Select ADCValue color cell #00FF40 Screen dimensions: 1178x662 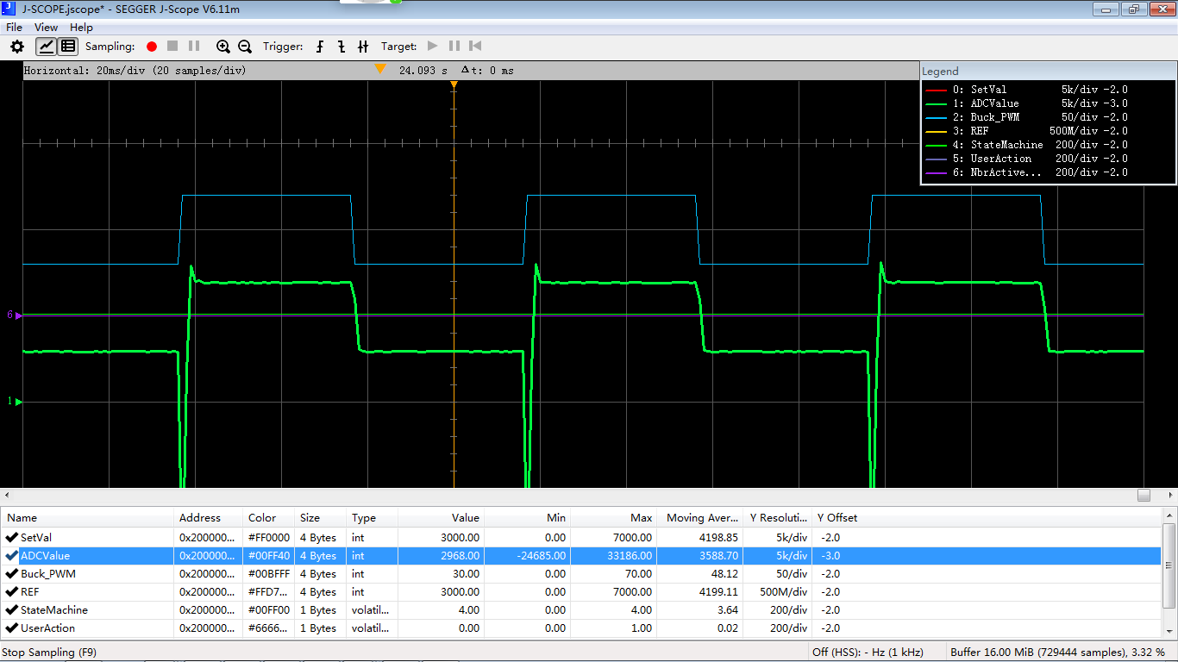(x=268, y=555)
